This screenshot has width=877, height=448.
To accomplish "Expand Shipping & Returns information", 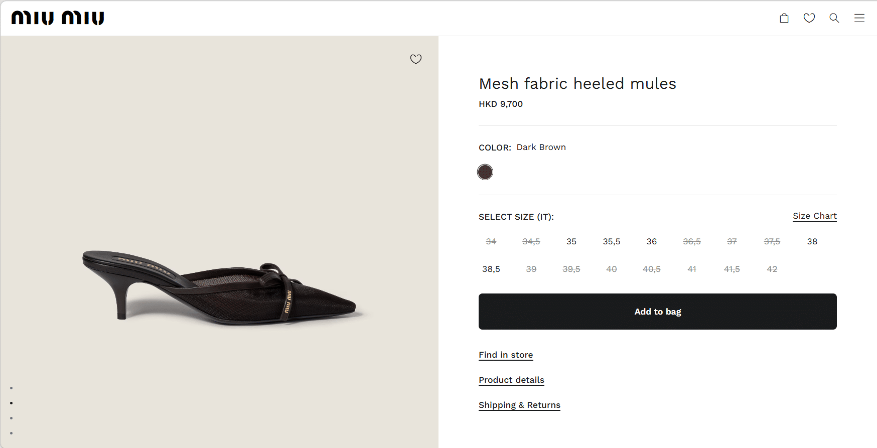I will 519,405.
